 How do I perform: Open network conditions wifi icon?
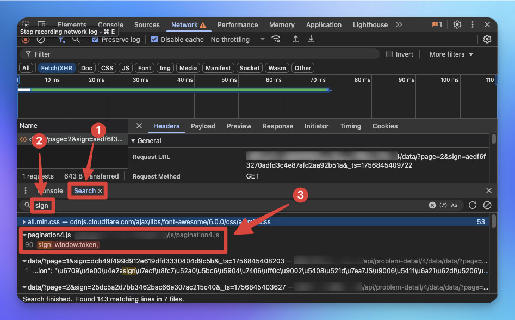coord(276,39)
